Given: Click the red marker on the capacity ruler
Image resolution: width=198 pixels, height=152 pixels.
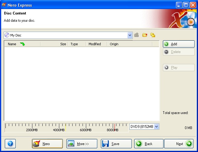Looking at the screenshot, I should [x=115, y=128].
